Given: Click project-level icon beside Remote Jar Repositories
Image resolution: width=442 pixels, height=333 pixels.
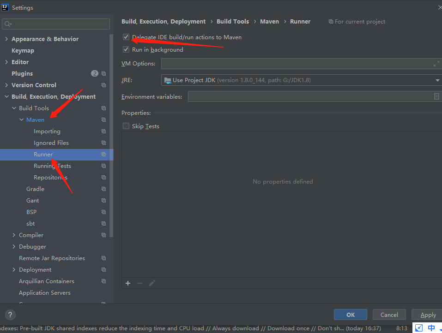Looking at the screenshot, I should [x=104, y=258].
